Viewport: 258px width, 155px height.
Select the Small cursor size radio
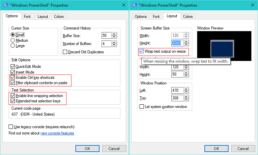(13, 35)
